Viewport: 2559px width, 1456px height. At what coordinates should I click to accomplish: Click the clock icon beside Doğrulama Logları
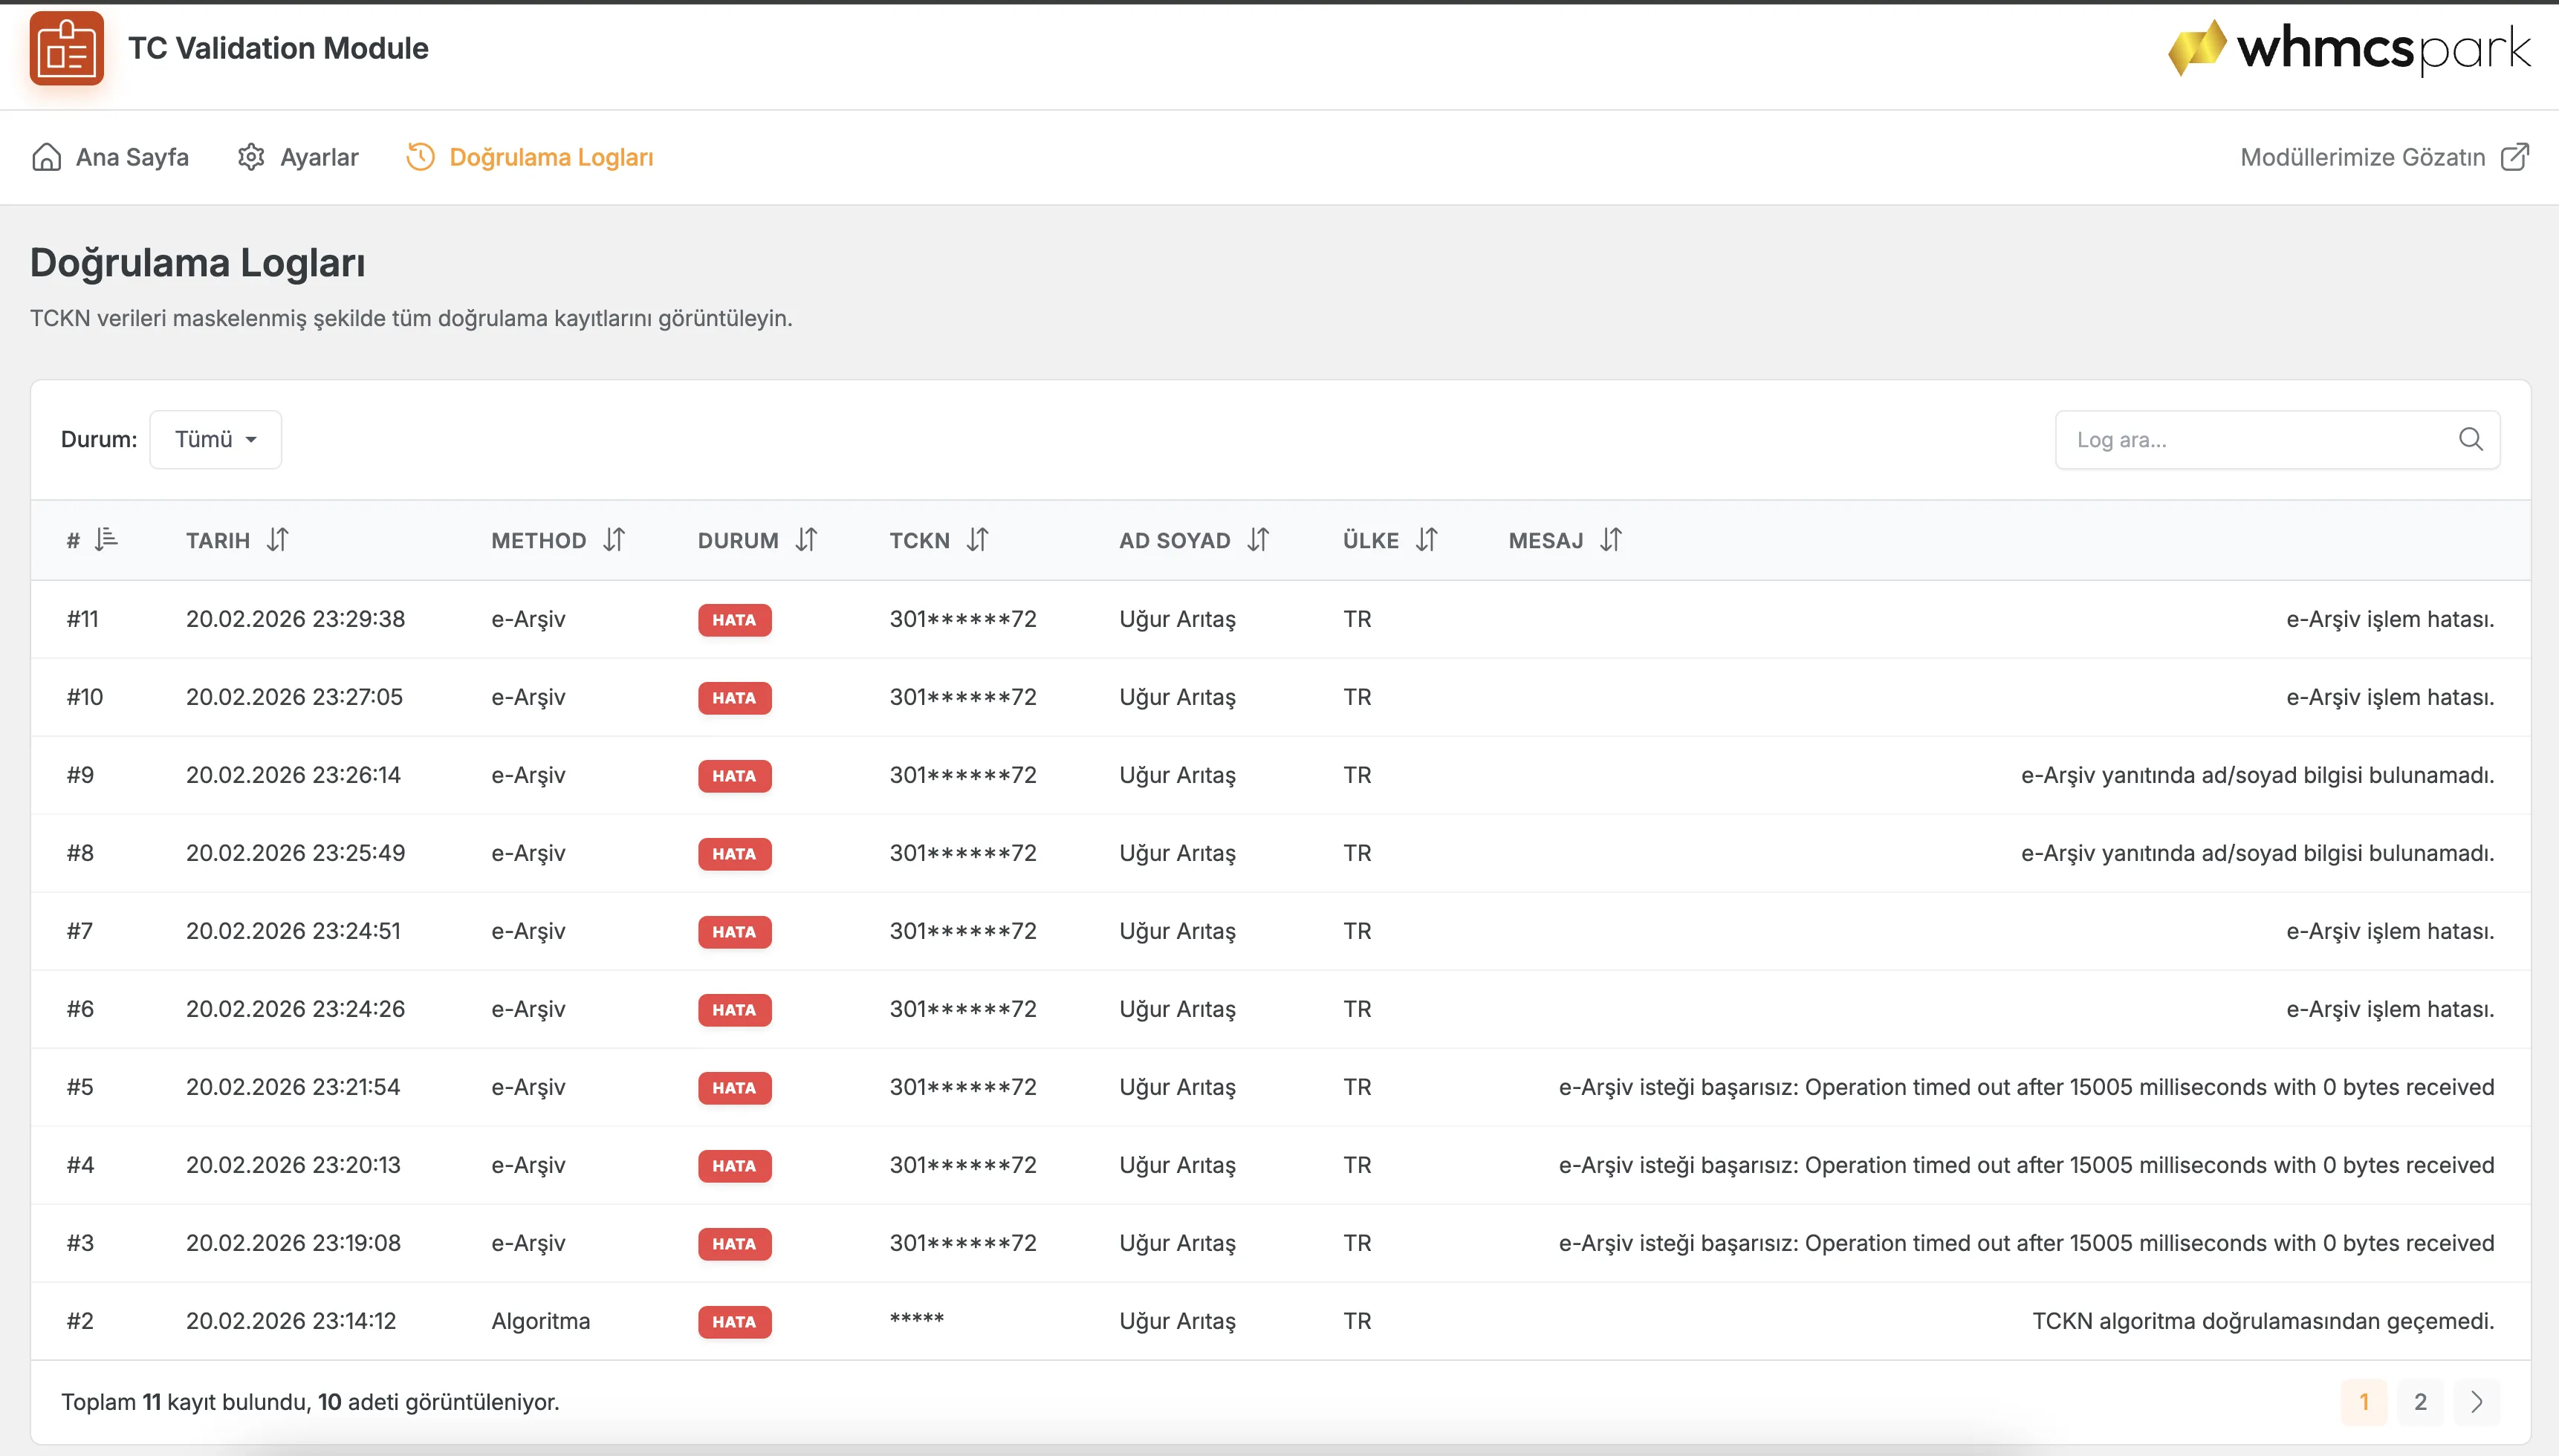click(x=420, y=157)
